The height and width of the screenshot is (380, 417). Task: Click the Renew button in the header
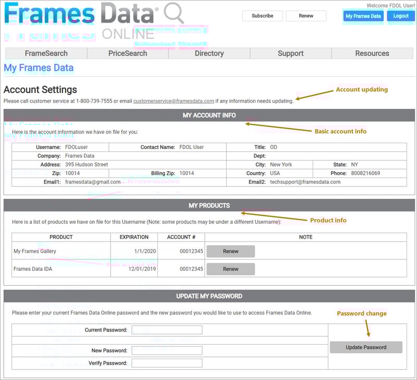306,16
